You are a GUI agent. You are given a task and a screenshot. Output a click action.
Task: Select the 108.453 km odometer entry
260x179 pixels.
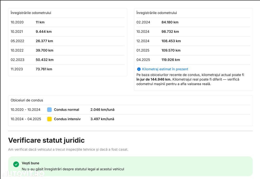tap(171, 41)
